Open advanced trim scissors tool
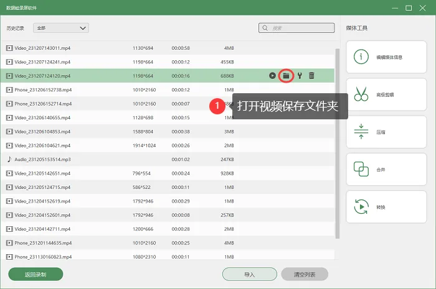The image size is (436, 289). [386, 94]
